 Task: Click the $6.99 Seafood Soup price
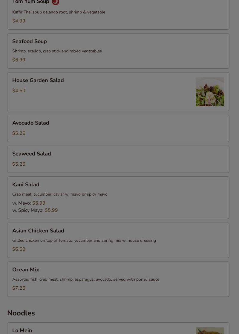[x=19, y=60]
